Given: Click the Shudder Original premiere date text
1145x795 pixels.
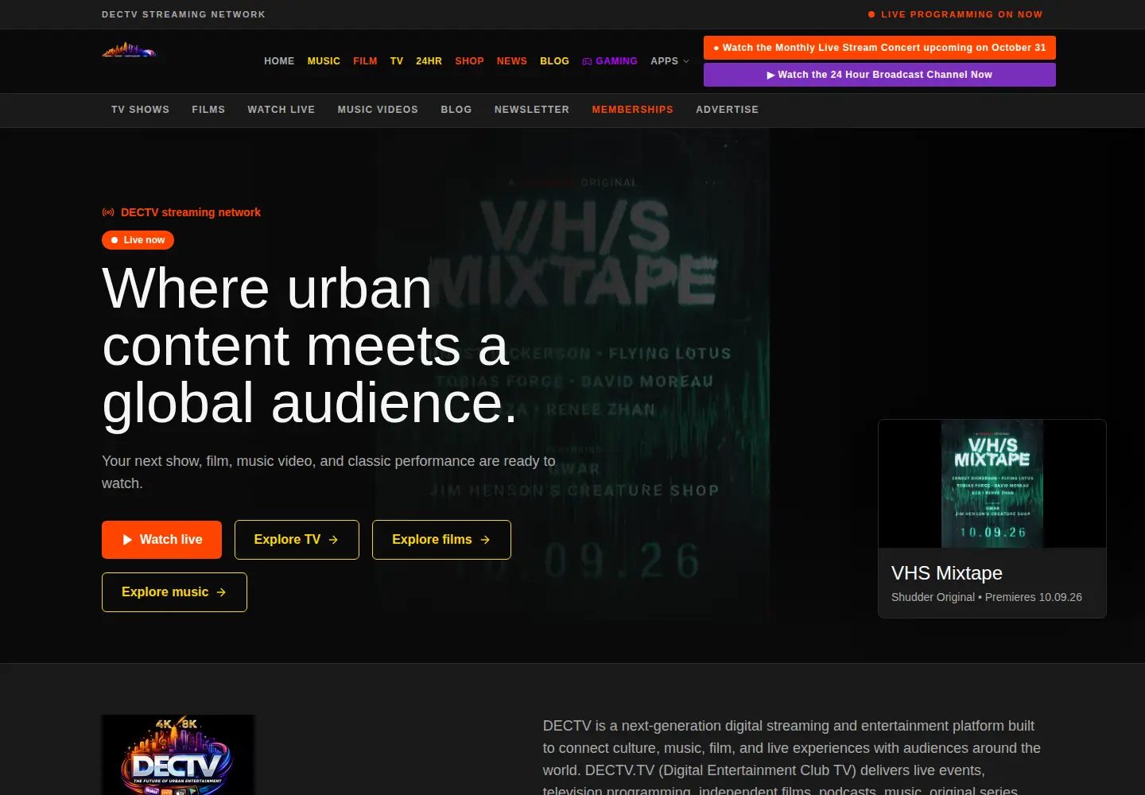Looking at the screenshot, I should click(987, 597).
